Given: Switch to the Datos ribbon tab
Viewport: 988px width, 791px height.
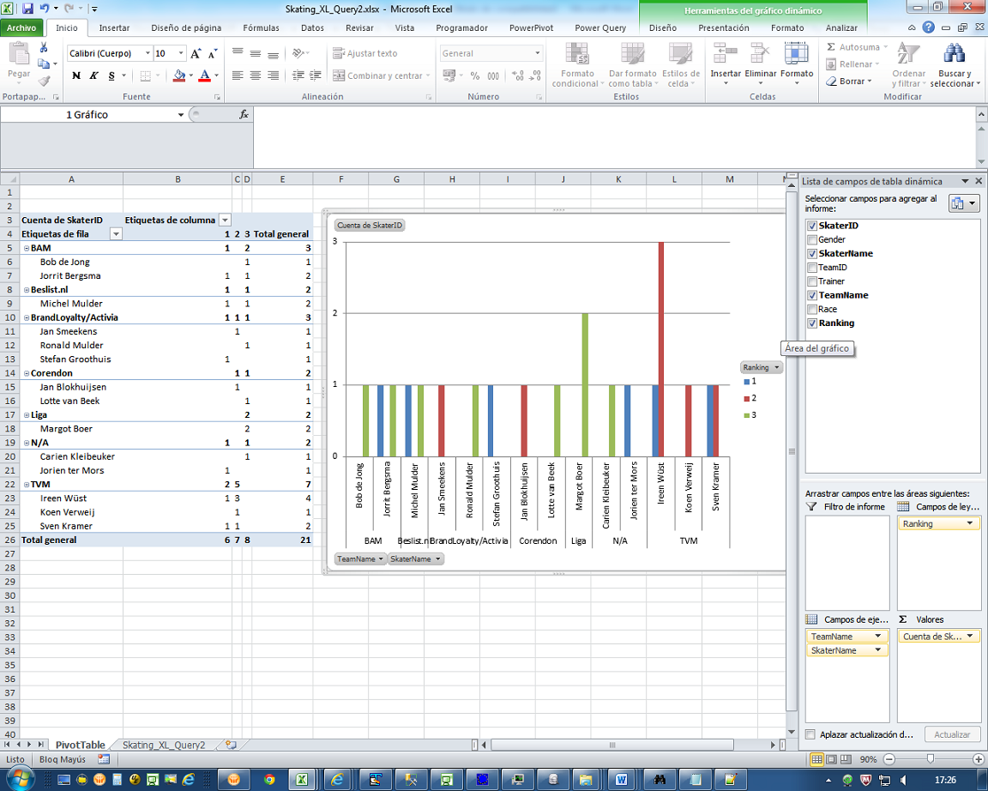Looking at the screenshot, I should [312, 27].
